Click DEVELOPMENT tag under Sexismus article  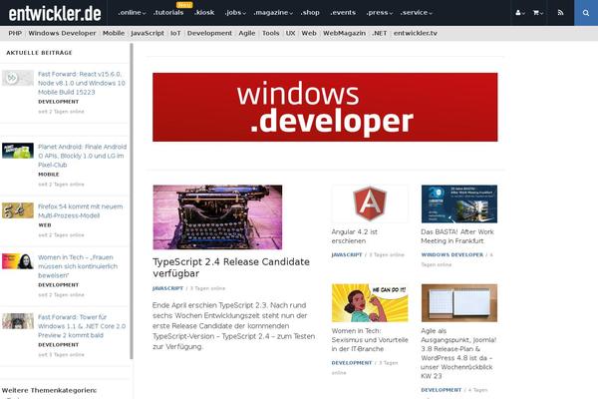[352, 363]
